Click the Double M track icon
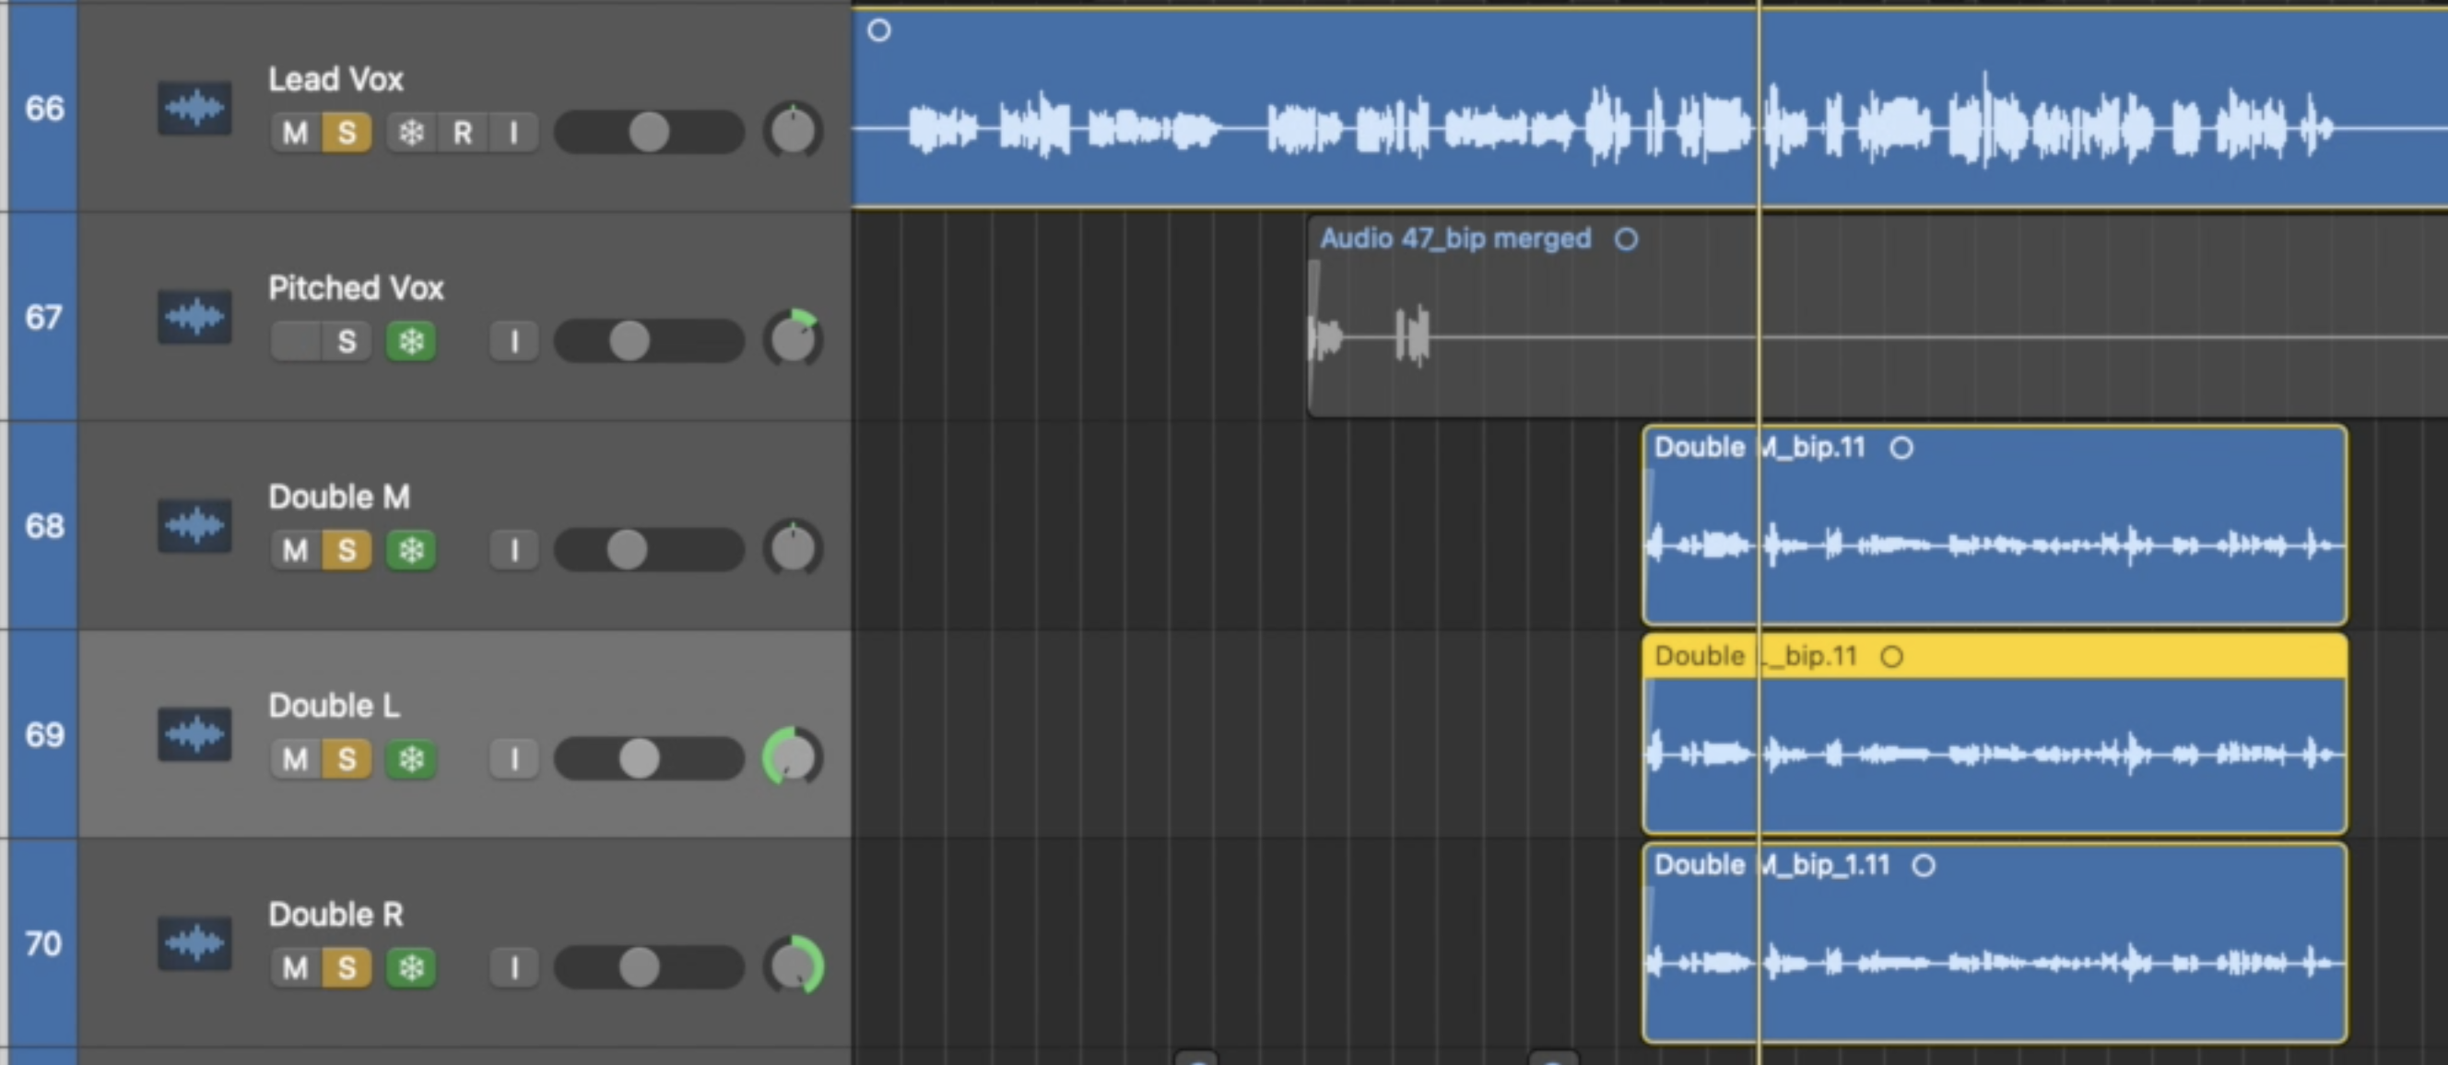 (x=194, y=525)
